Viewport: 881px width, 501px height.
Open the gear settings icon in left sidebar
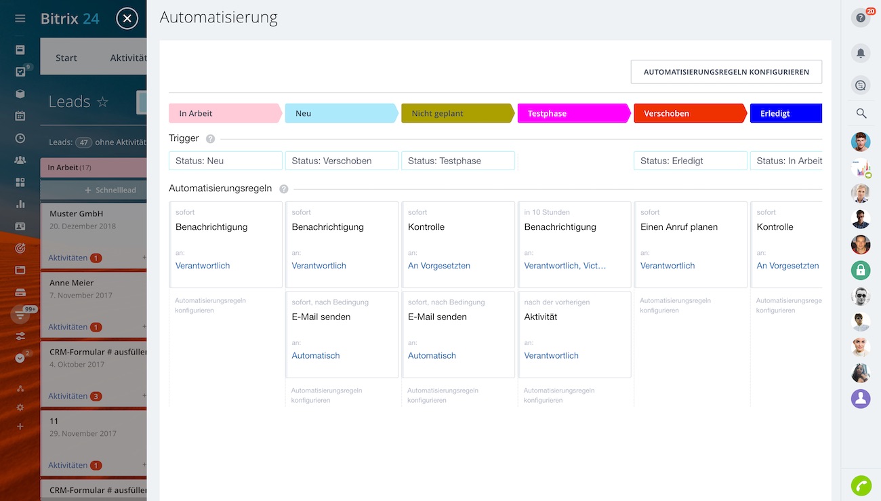click(x=20, y=407)
